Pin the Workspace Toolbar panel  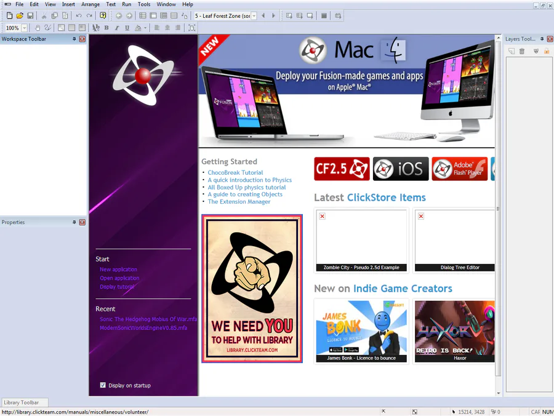[74, 39]
